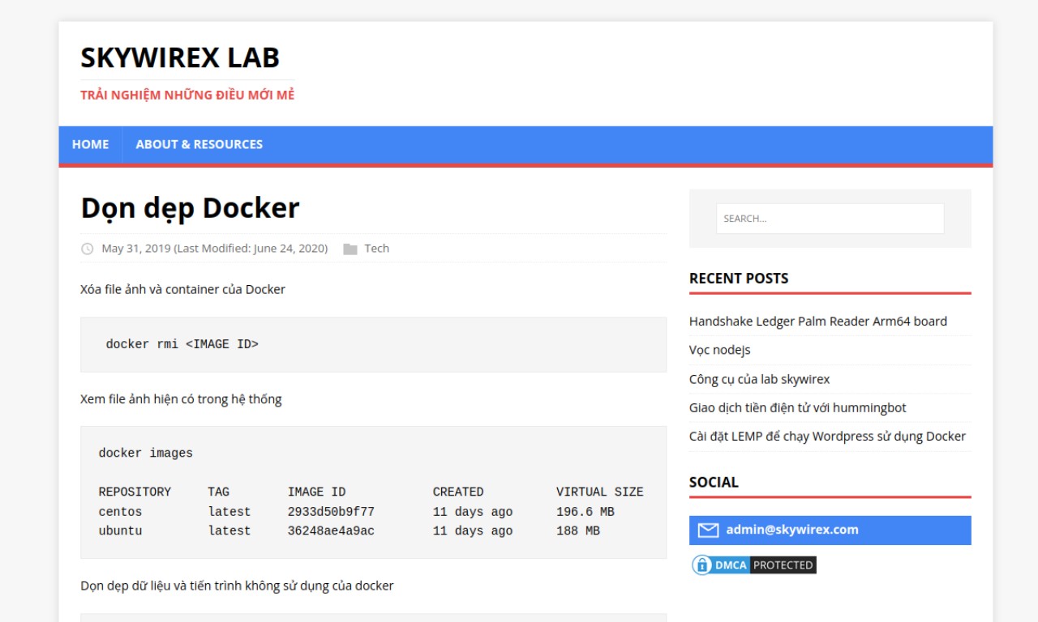
Task: Open the Tech category link
Action: [376, 249]
